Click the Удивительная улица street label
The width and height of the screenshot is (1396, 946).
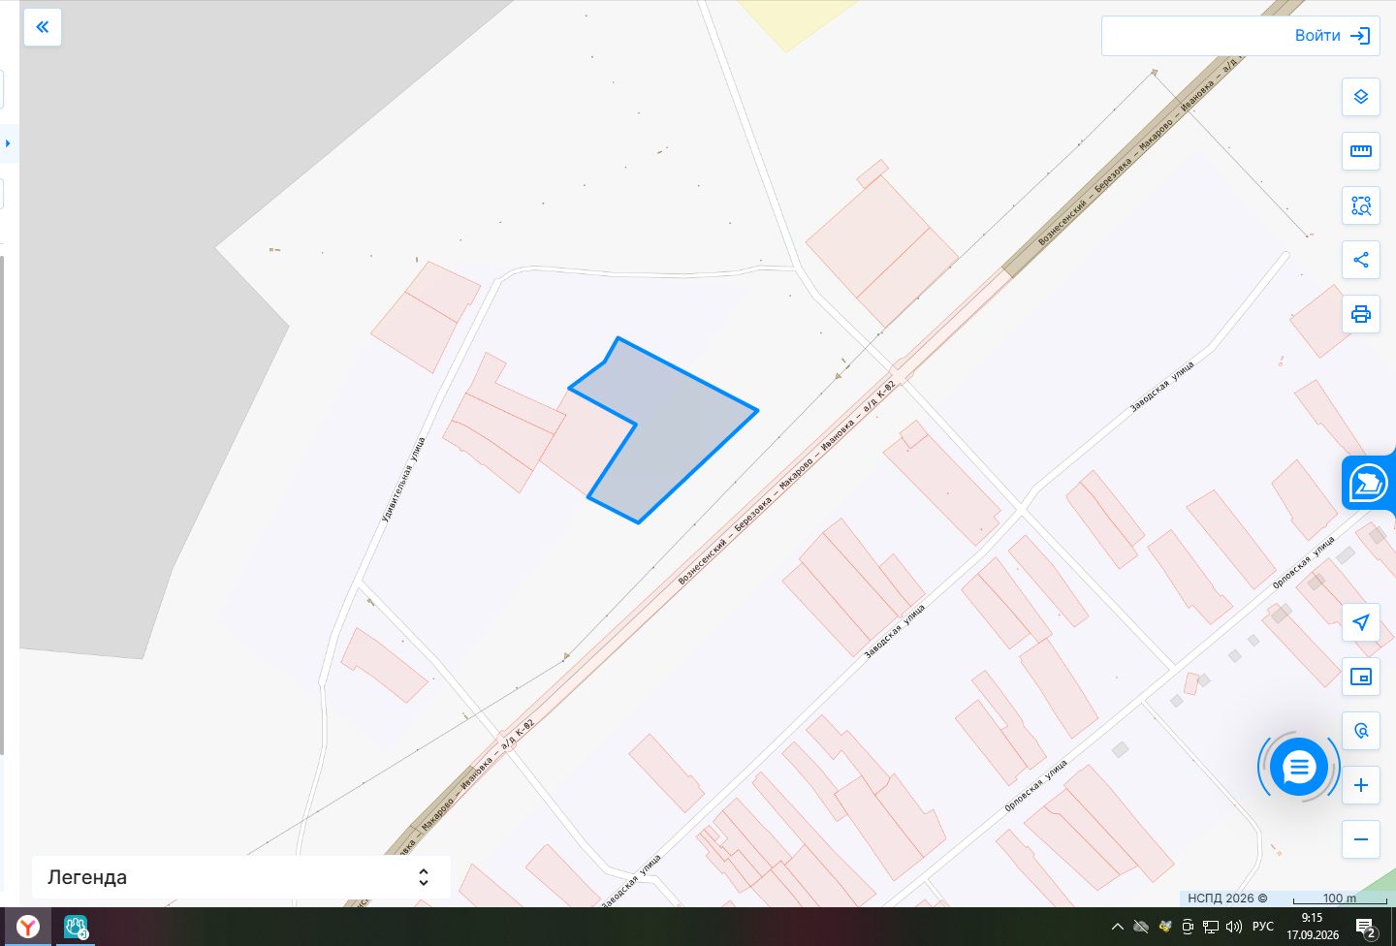403,480
